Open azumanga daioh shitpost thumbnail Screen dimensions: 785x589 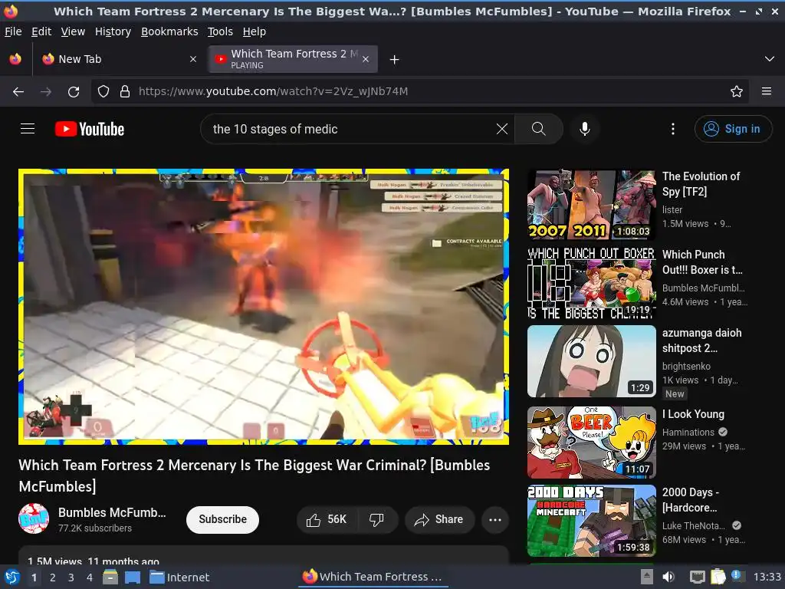coord(591,361)
